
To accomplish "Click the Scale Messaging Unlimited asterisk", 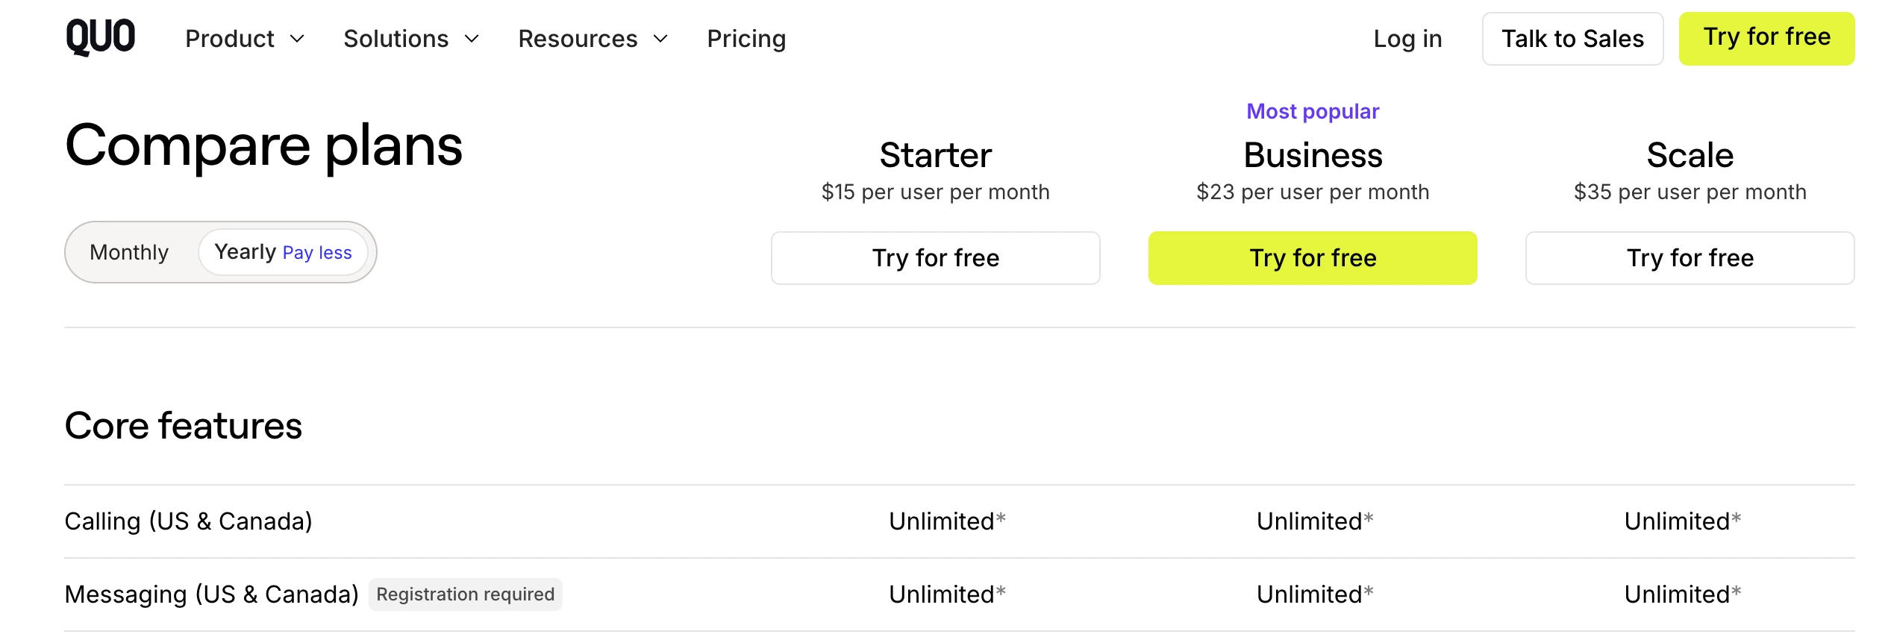I will tap(1737, 590).
